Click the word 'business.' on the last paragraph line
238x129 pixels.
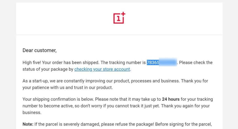pyautogui.click(x=32, y=113)
